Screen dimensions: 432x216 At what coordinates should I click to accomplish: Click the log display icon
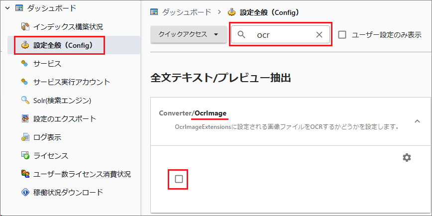[x=25, y=137]
